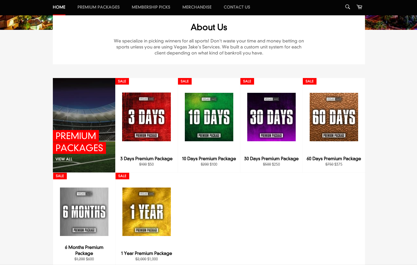
Task: Click SALE badge on 3 Days package
Action: pos(122,81)
